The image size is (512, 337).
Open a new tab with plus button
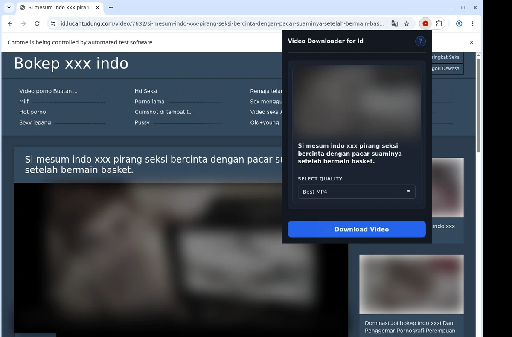[x=111, y=8]
